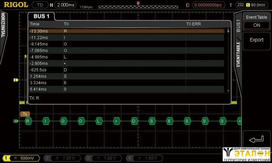
Task: Click the yellow channel 1 ground marker
Action: (16, 80)
